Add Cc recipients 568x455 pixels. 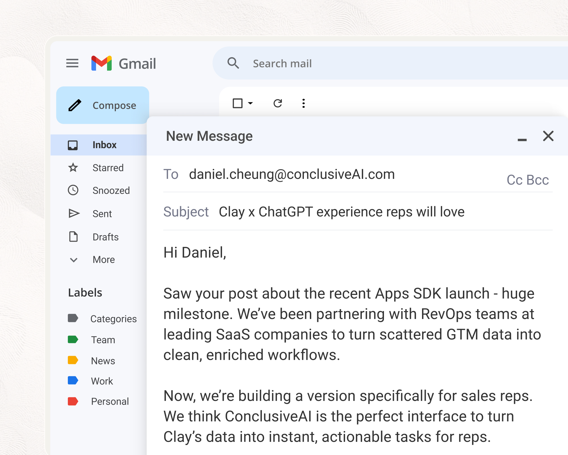pos(514,180)
